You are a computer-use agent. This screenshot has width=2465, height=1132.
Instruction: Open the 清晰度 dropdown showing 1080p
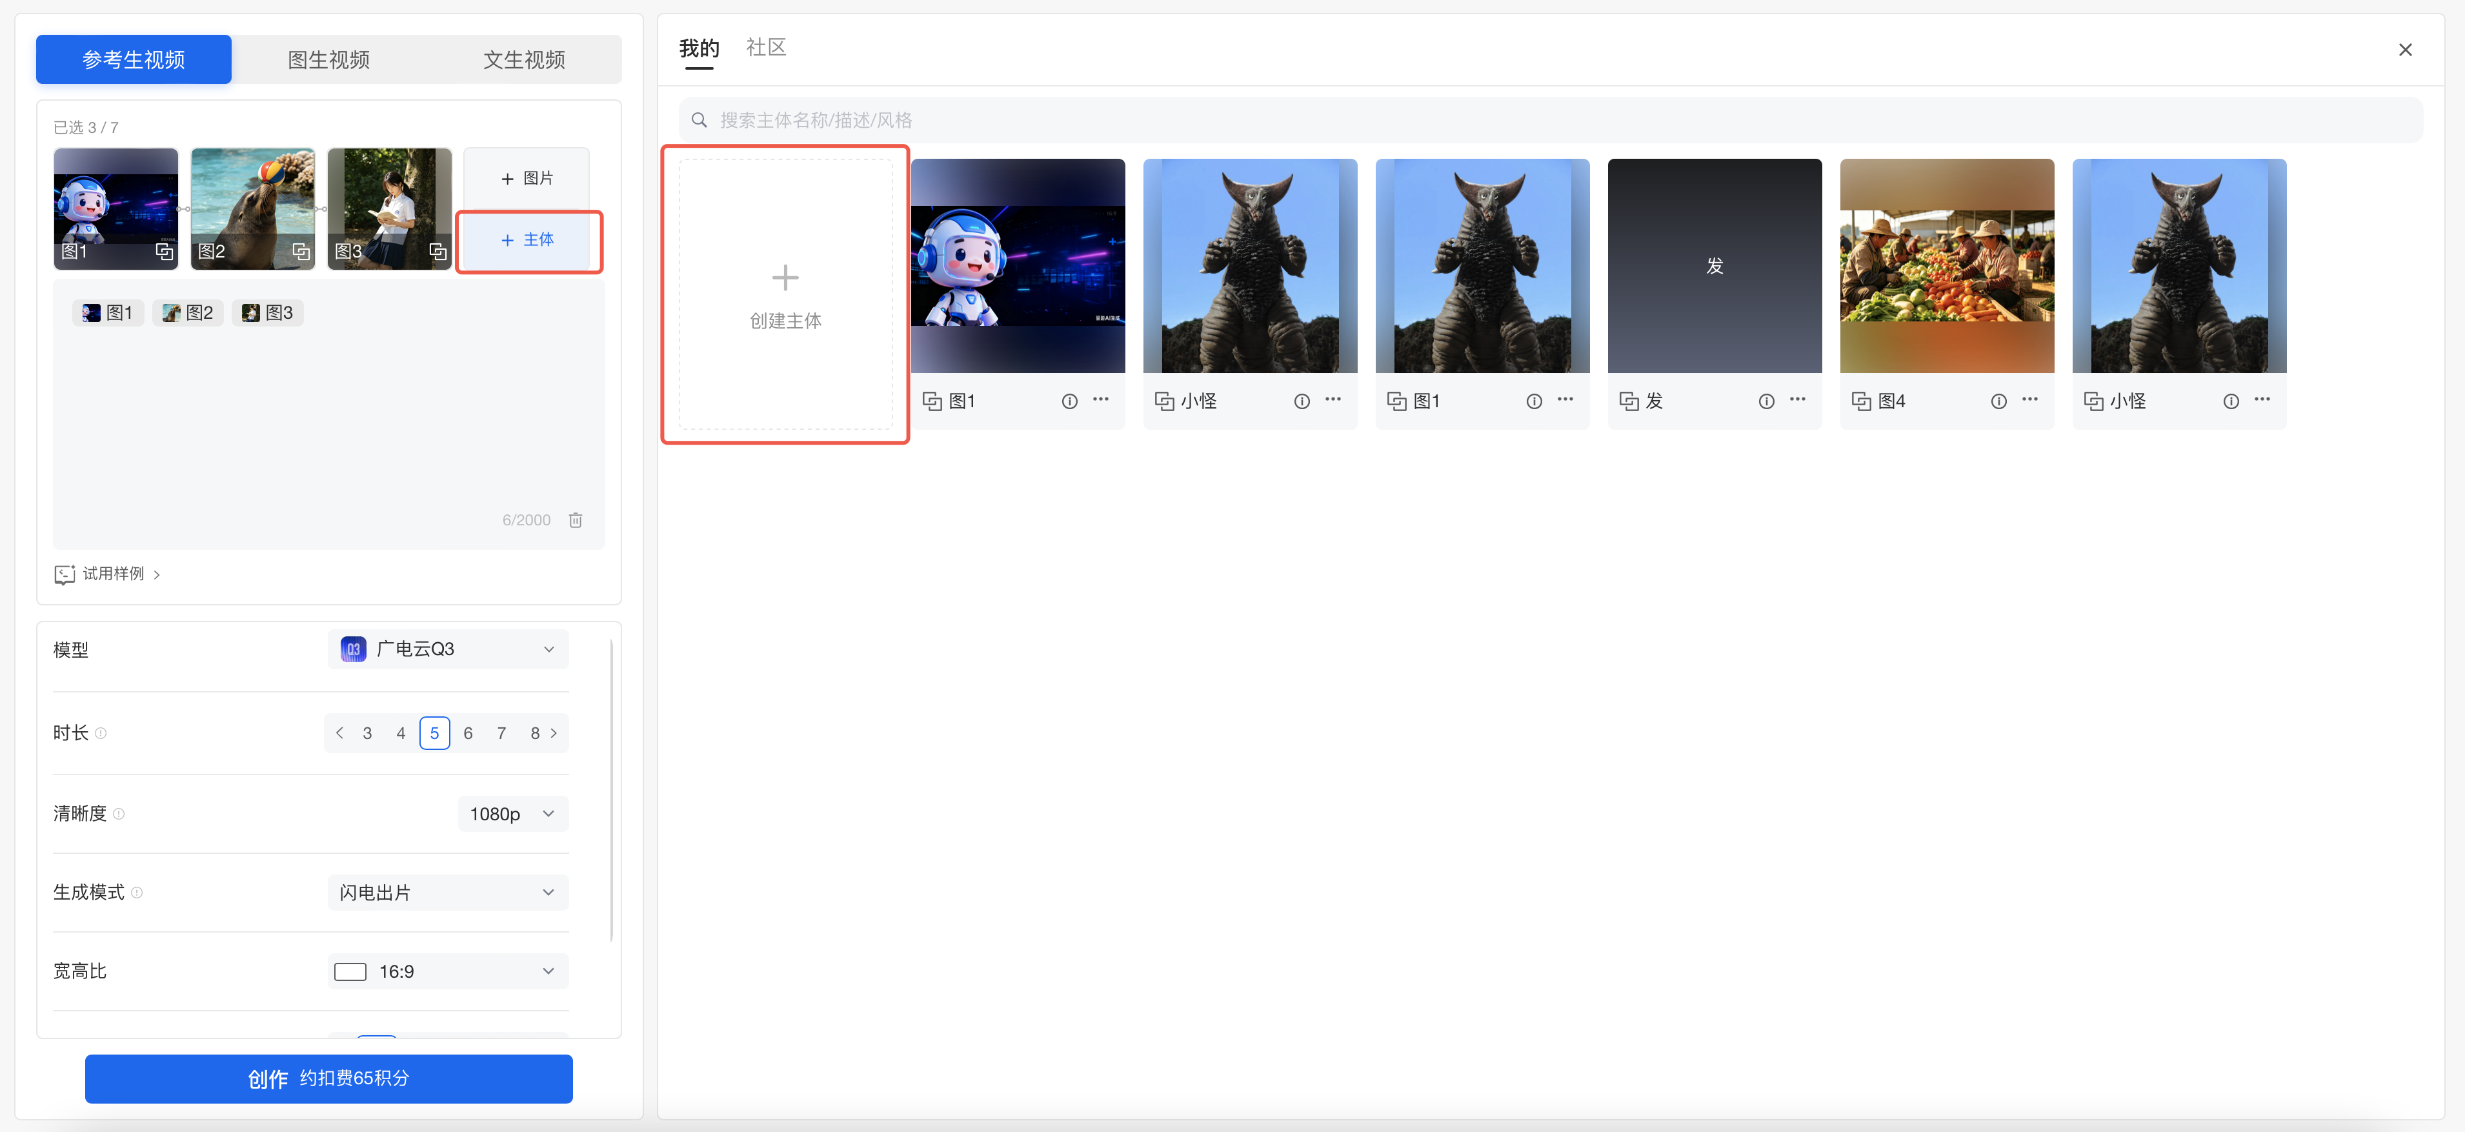tap(513, 813)
